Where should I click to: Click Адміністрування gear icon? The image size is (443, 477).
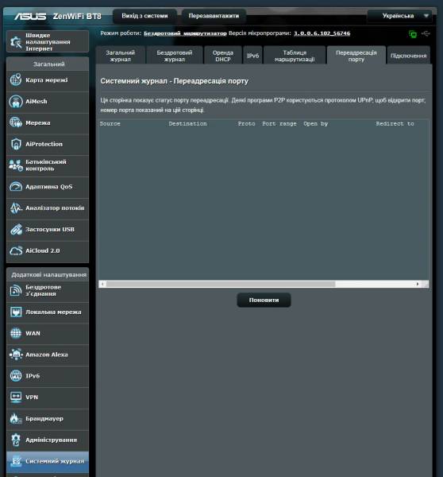point(16,440)
